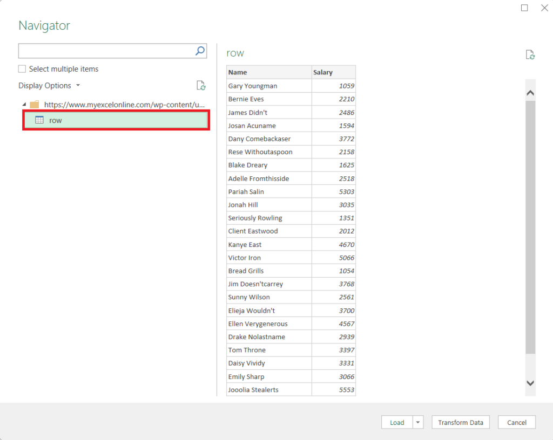Click the folder icon for the myexcelonline URL

35,104
